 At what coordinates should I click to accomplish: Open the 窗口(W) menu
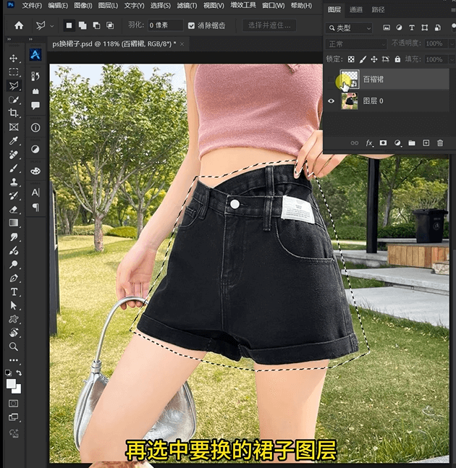(x=273, y=6)
